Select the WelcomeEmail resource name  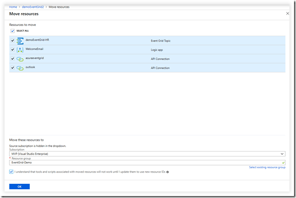point(34,49)
